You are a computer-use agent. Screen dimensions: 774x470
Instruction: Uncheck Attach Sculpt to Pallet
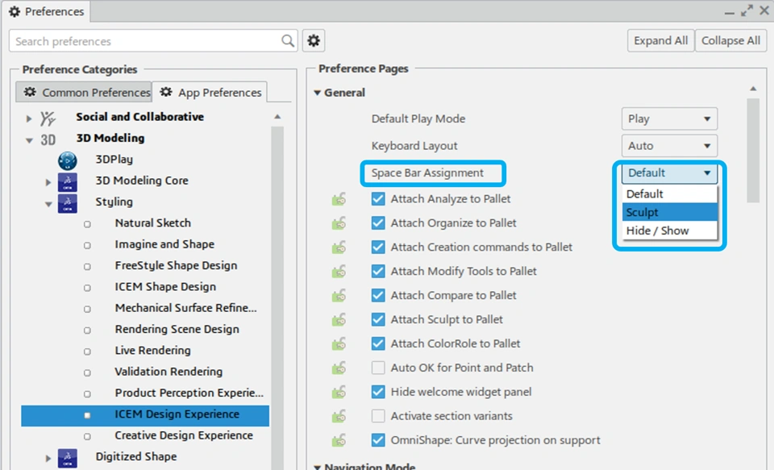pos(378,319)
